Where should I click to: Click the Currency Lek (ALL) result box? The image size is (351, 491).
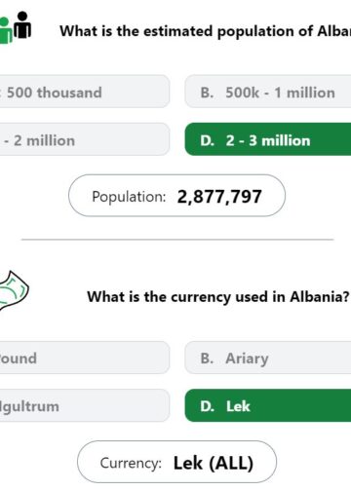click(177, 462)
